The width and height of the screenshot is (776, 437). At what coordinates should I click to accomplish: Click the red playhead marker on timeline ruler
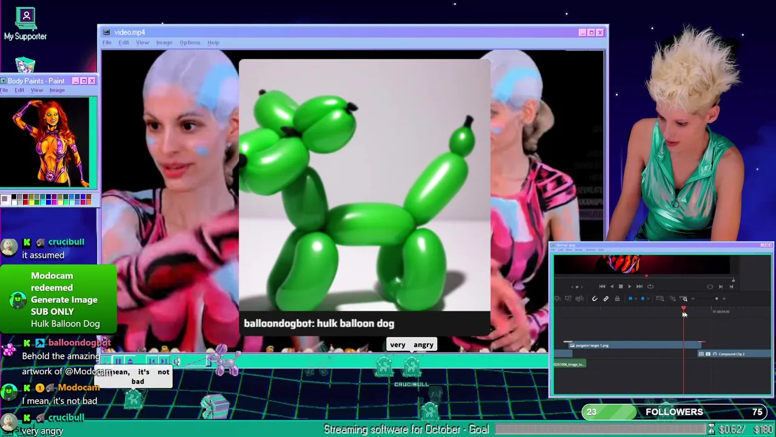point(683,308)
